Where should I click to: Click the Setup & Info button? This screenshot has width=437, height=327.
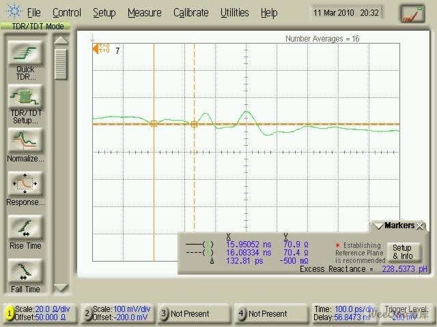click(401, 252)
